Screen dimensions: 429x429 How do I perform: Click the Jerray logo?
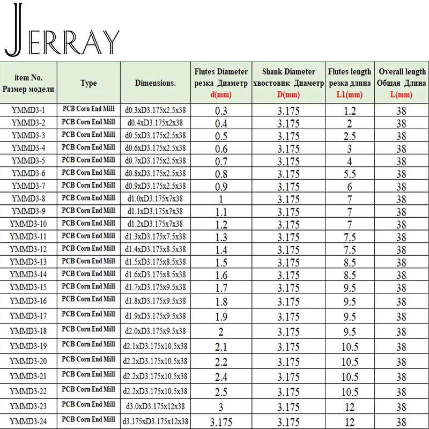click(x=62, y=30)
